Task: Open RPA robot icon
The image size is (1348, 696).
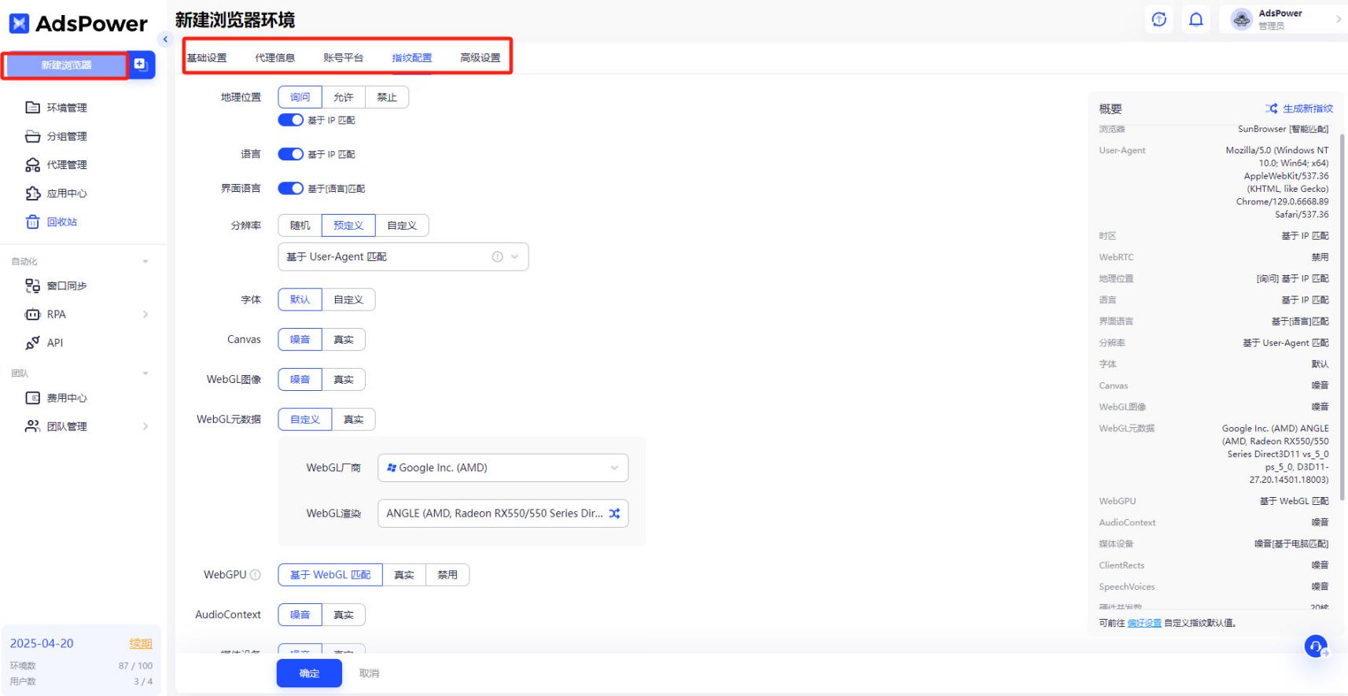Action: pos(32,315)
